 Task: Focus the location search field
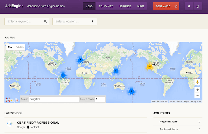click(75, 22)
